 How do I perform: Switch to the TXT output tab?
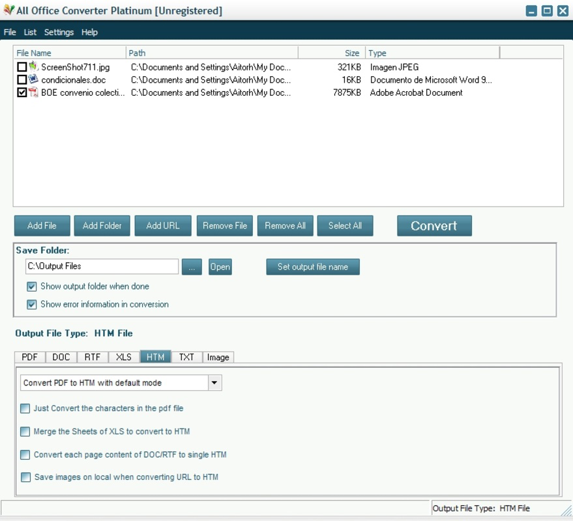pyautogui.click(x=186, y=357)
